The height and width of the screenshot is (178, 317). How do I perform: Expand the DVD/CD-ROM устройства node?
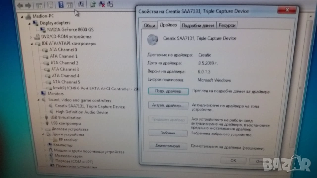[31, 37]
